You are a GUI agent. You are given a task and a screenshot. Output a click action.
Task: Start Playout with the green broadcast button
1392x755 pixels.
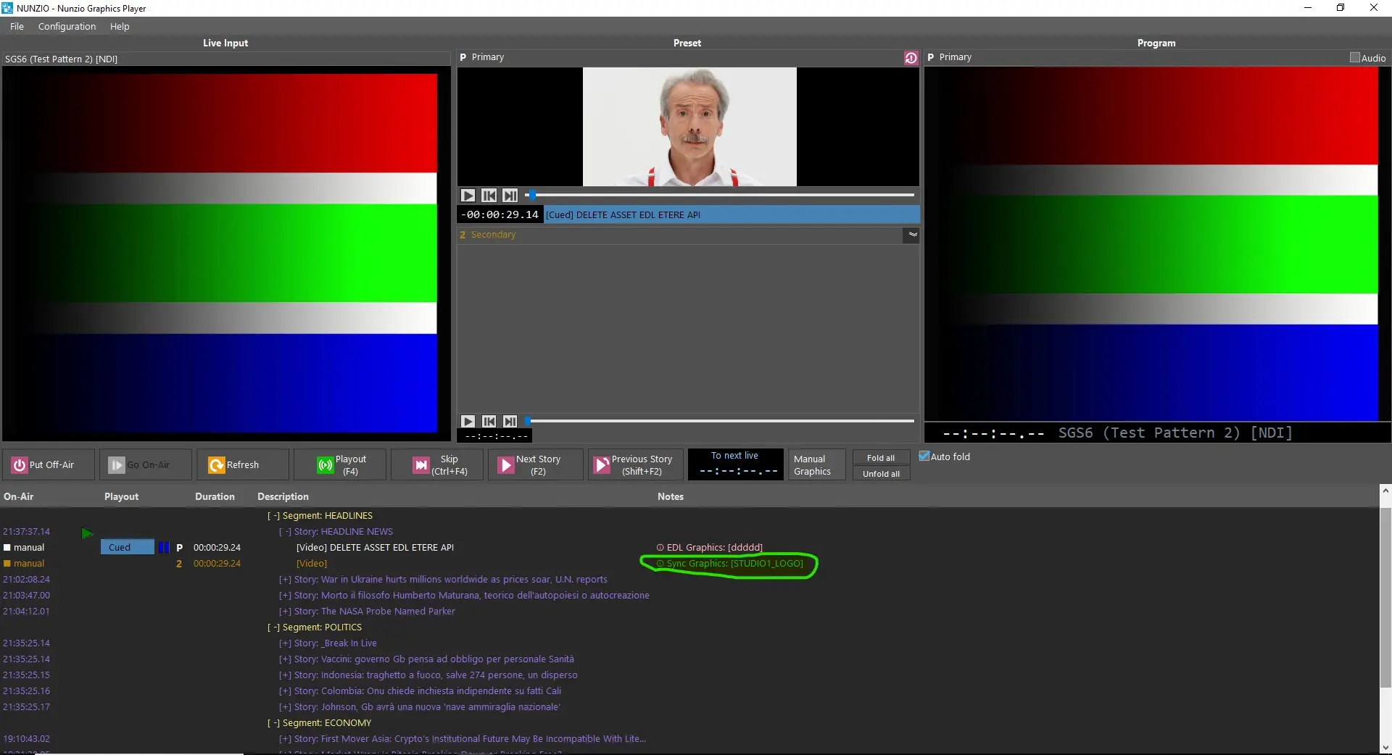pos(341,465)
